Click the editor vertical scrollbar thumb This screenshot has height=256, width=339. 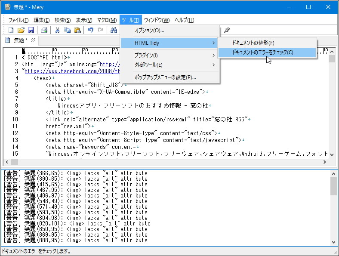(x=332, y=59)
